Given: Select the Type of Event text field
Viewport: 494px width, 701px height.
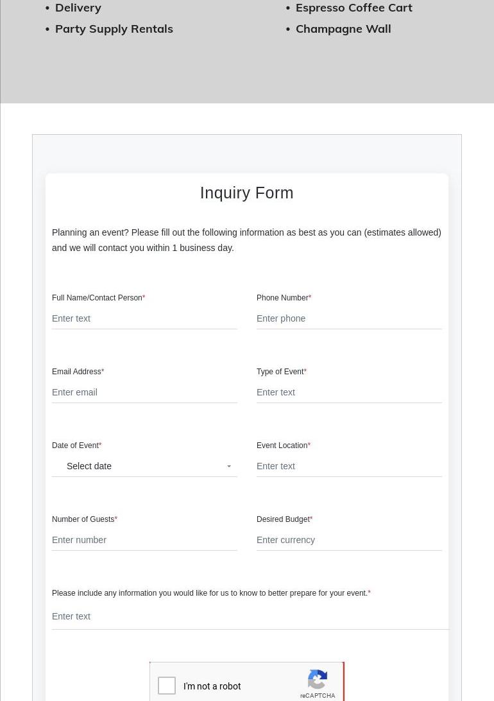Looking at the screenshot, I should 349,392.
